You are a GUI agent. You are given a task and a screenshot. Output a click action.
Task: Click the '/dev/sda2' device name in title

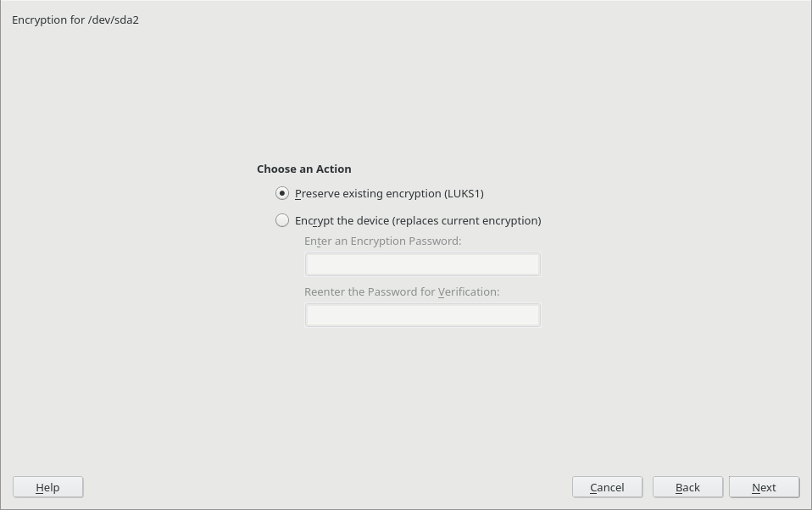[114, 19]
